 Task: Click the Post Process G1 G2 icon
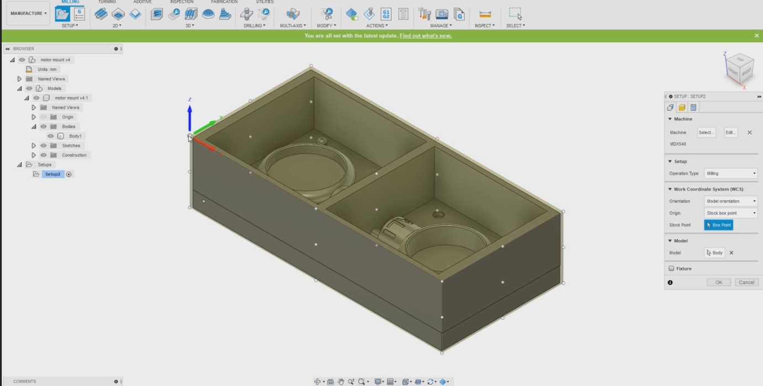386,14
